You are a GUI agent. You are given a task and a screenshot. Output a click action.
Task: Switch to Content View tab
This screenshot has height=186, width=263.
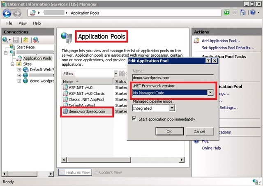108,172
